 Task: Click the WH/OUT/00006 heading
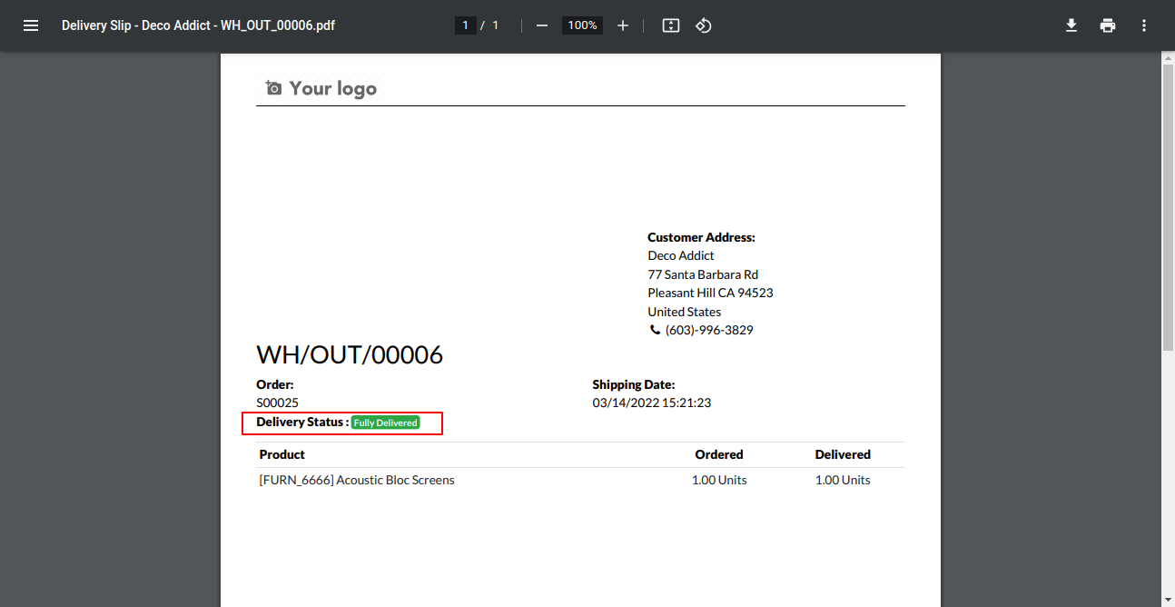[x=350, y=354]
